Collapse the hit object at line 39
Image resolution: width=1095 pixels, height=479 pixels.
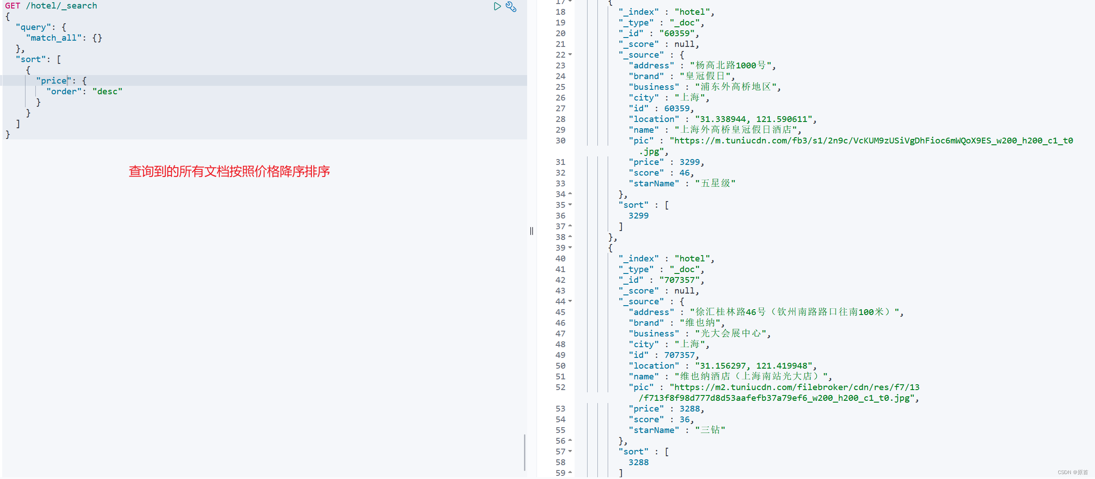click(570, 248)
